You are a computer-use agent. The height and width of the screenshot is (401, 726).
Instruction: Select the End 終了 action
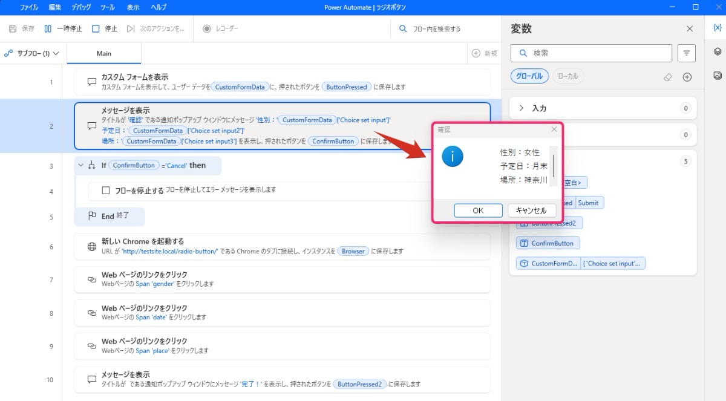[x=110, y=216]
